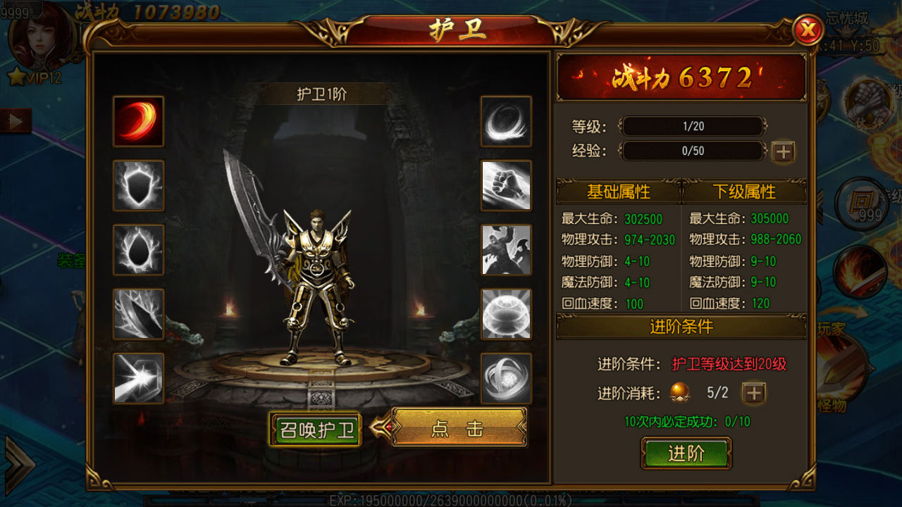Select the glowing egg-shaped skill icon
Screen dimensions: 902x507
[x=138, y=249]
